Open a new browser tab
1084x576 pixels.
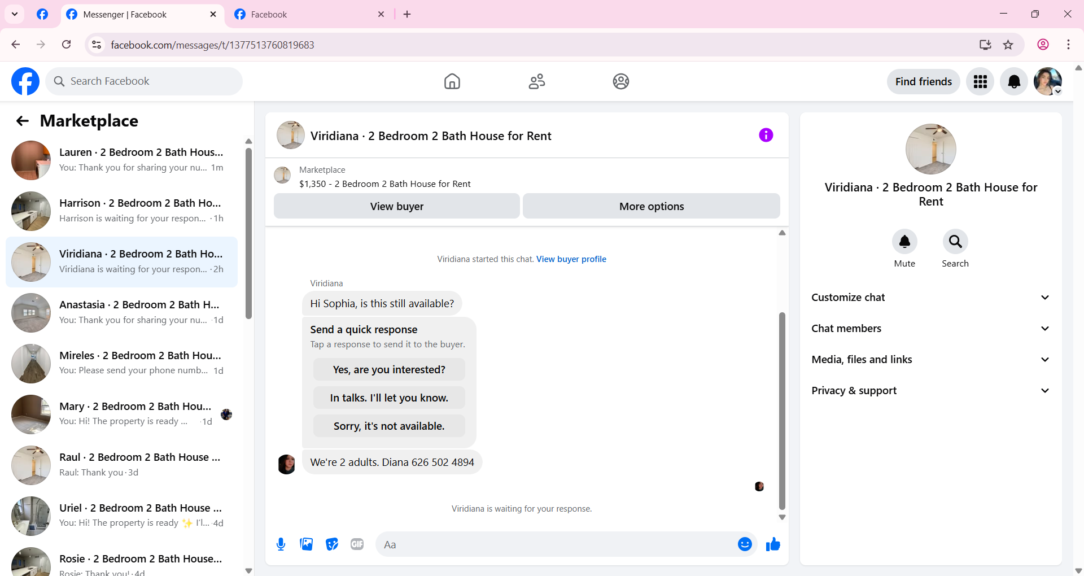pyautogui.click(x=407, y=14)
